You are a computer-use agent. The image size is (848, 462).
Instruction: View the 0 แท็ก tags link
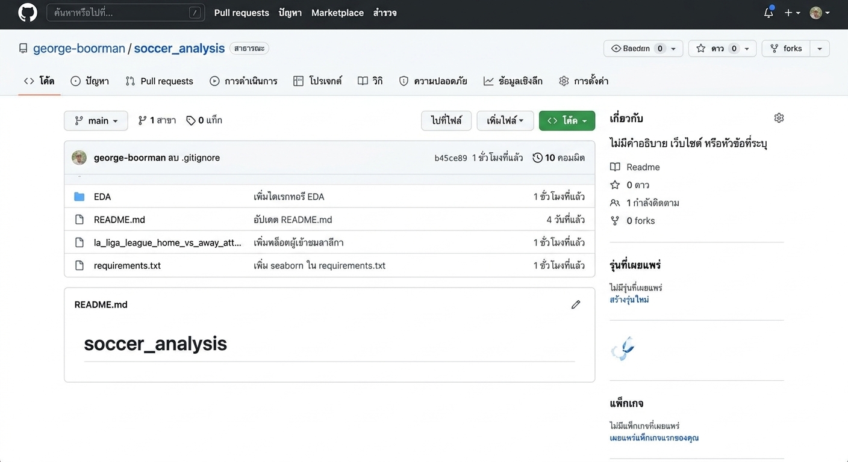[x=204, y=120]
